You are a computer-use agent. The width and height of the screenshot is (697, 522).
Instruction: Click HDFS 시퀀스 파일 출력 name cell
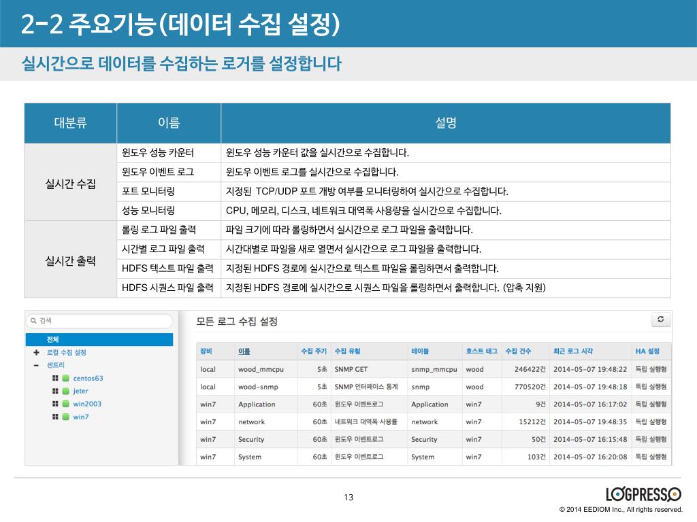(x=167, y=288)
